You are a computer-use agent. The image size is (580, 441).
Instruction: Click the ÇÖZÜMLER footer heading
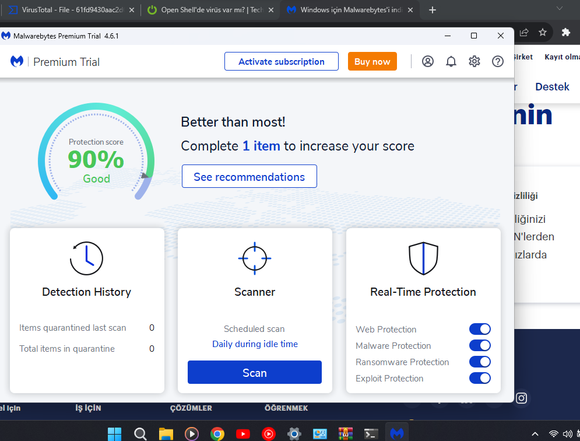click(x=191, y=408)
